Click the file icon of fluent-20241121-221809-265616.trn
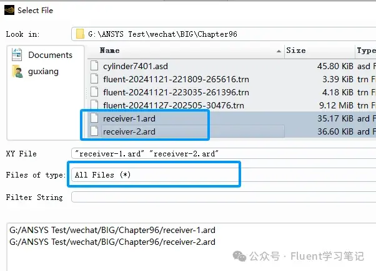The width and height of the screenshot is (376, 271). pyautogui.click(x=94, y=78)
